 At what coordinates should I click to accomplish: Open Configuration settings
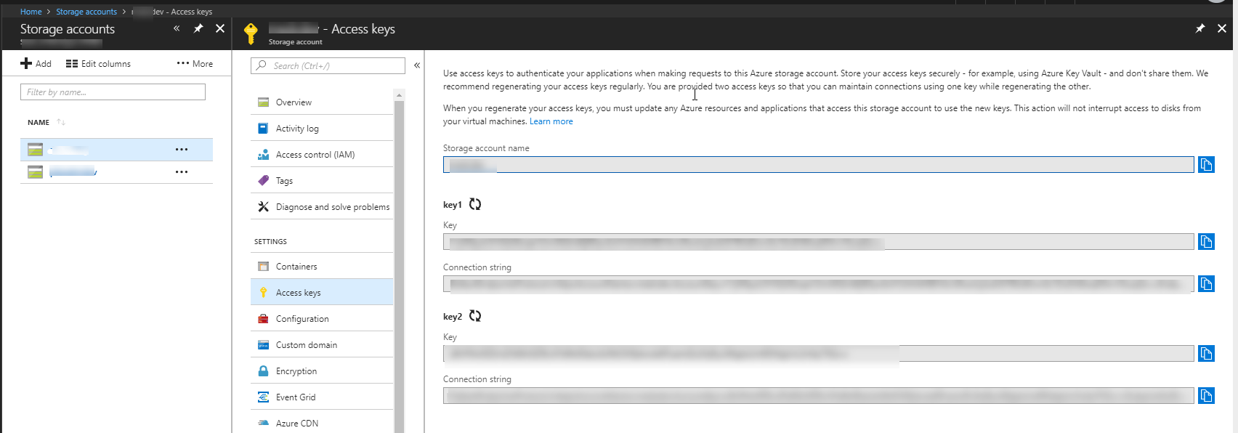(x=322, y=319)
